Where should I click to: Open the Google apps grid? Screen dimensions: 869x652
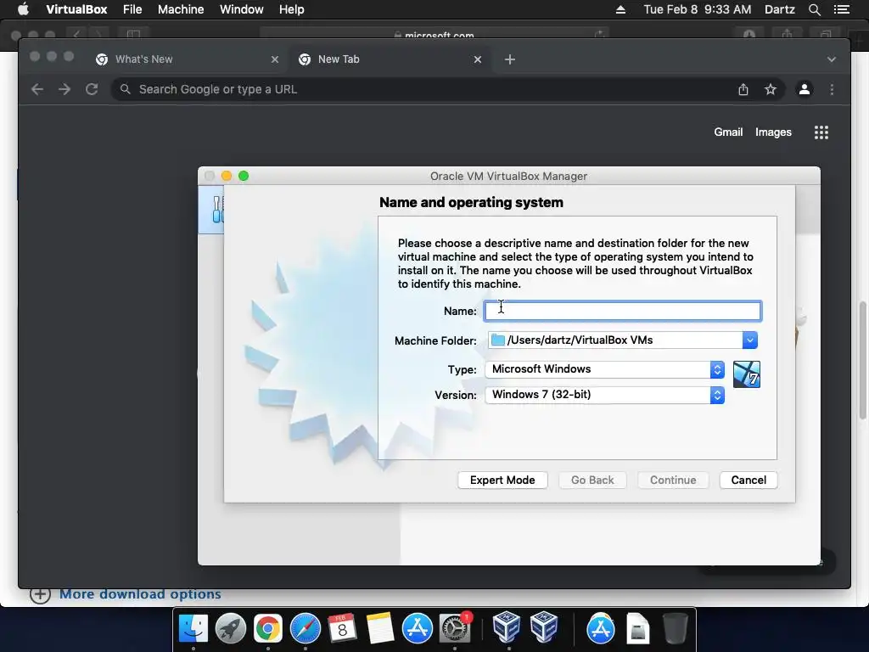[x=821, y=132]
